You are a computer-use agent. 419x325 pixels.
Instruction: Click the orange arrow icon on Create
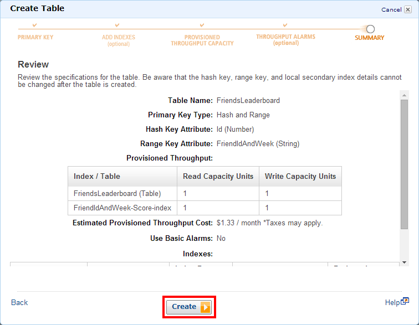(x=205, y=307)
